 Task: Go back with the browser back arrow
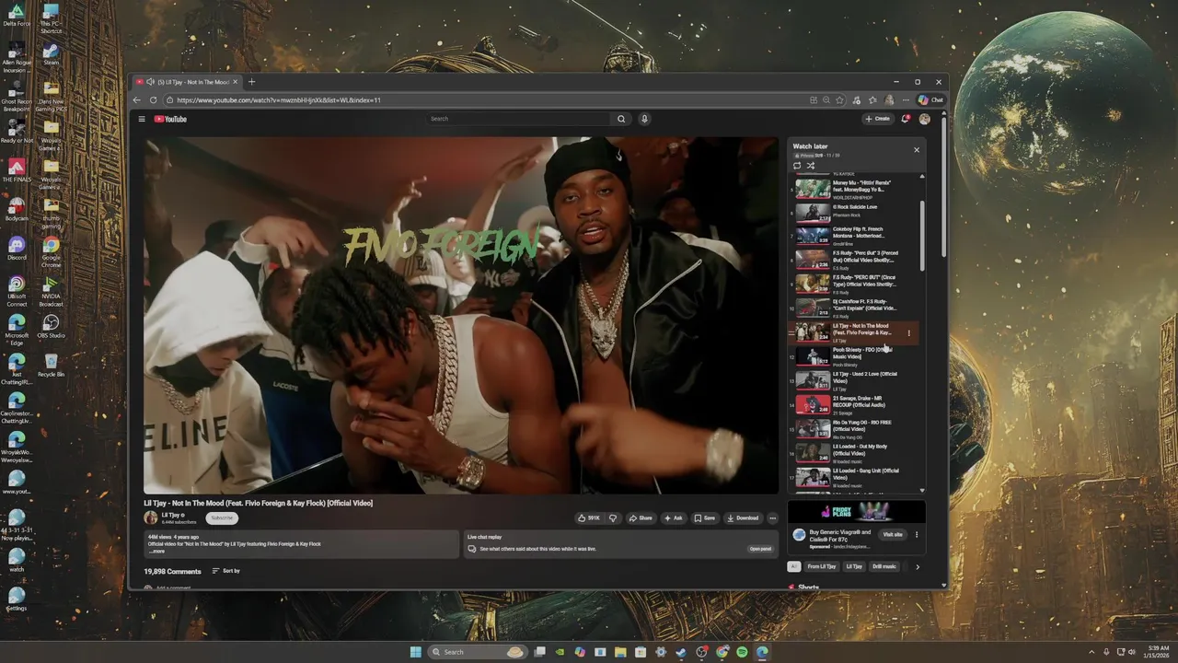pyautogui.click(x=137, y=99)
